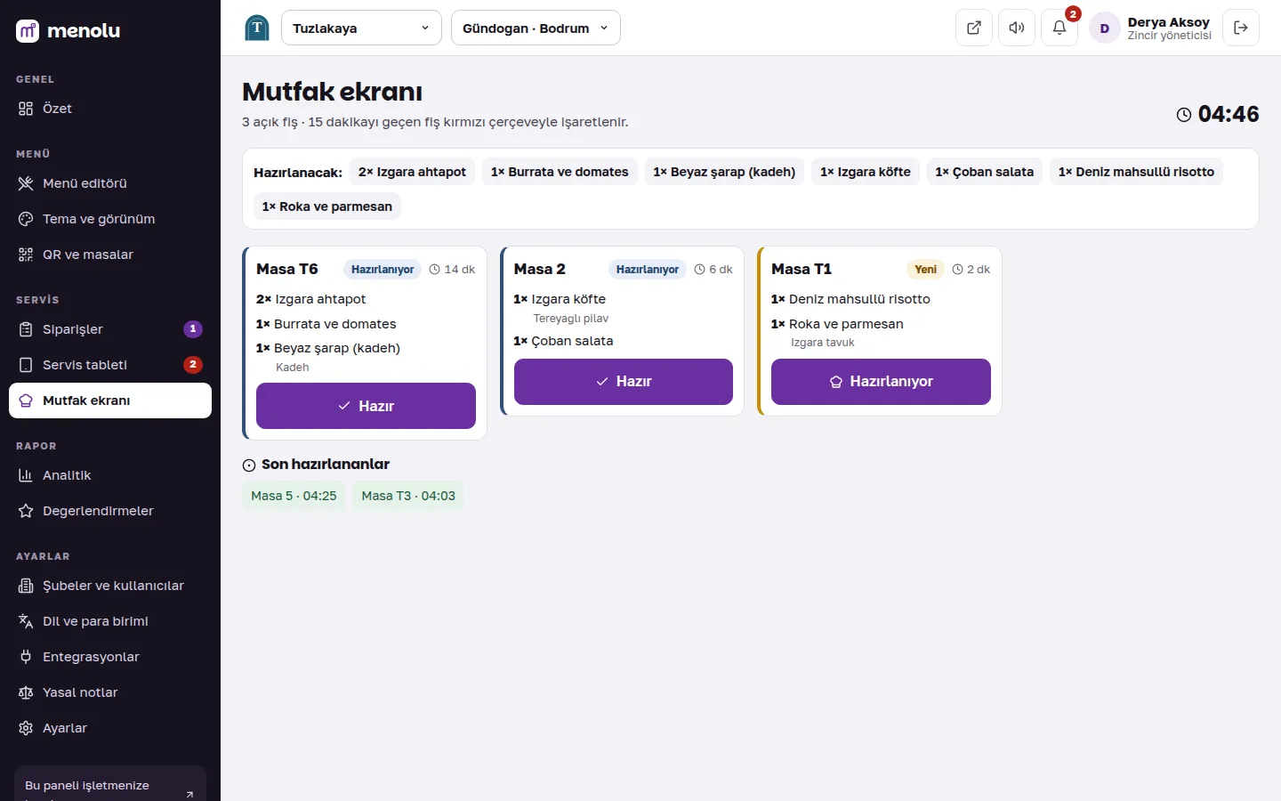Open Degerlendirmeler page
The height and width of the screenshot is (801, 1281).
[x=110, y=511]
